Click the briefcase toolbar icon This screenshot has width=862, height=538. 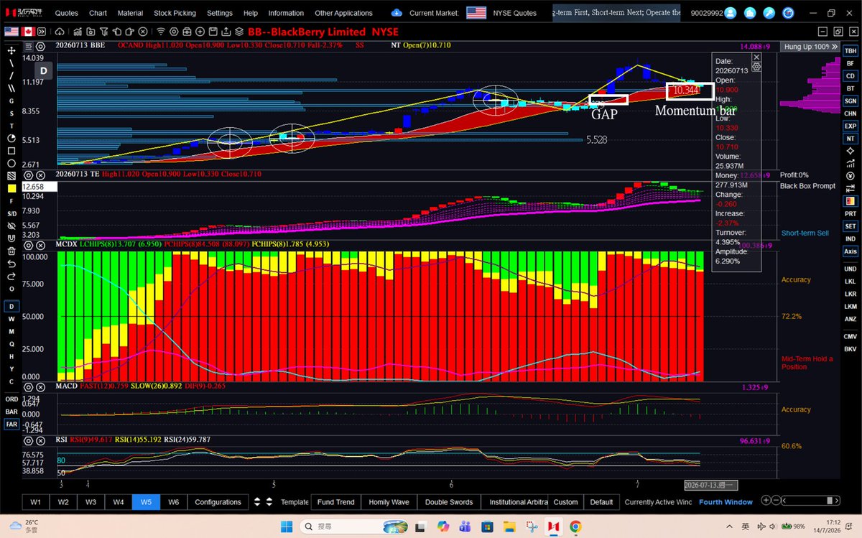click(x=187, y=32)
